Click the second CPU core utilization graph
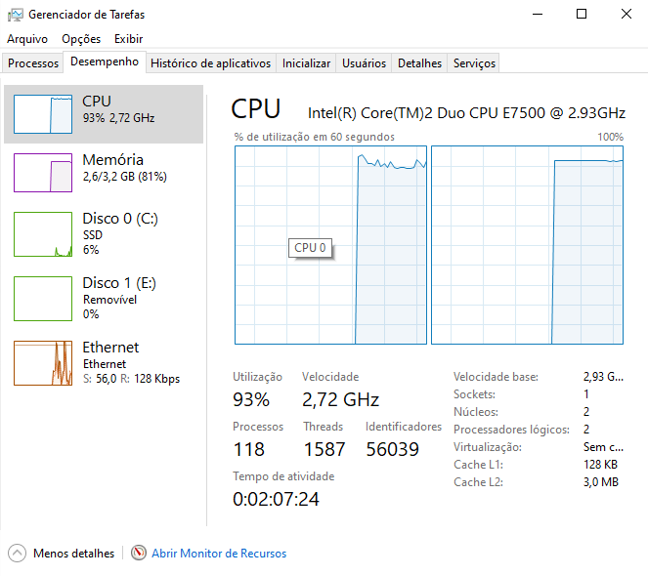Viewport: 648px width, 576px height. pyautogui.click(x=528, y=245)
